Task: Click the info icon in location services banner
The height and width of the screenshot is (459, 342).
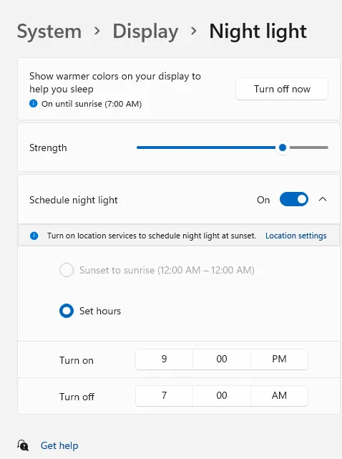Action: 34,236
